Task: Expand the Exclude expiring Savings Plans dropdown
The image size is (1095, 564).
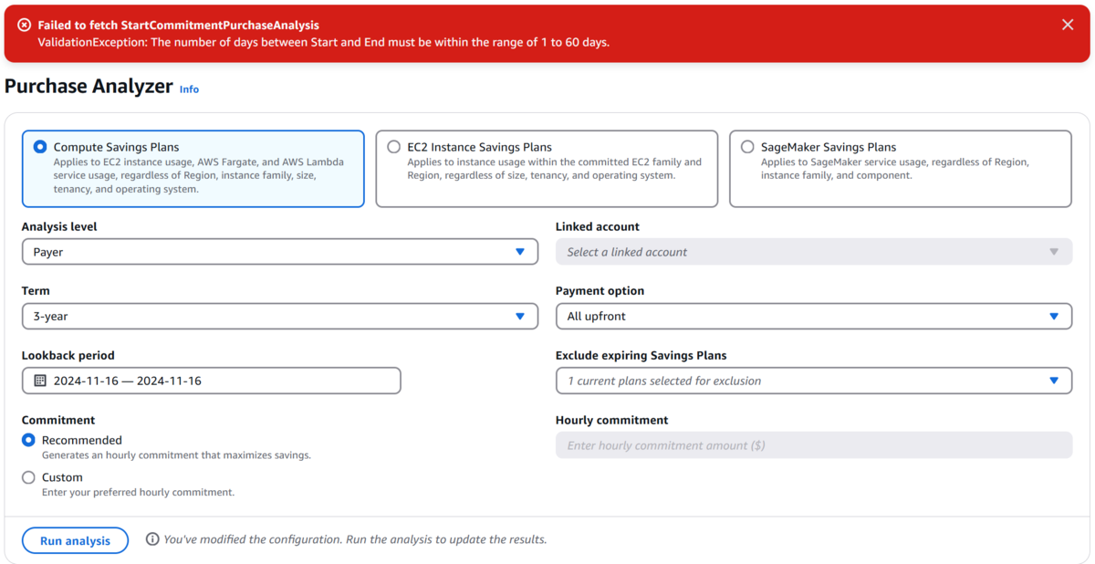Action: click(813, 381)
